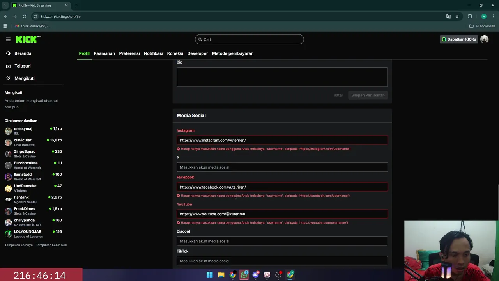Open LOLYOUNGJAE channel avatar
Image resolution: width=499 pixels, height=281 pixels.
click(x=8, y=234)
